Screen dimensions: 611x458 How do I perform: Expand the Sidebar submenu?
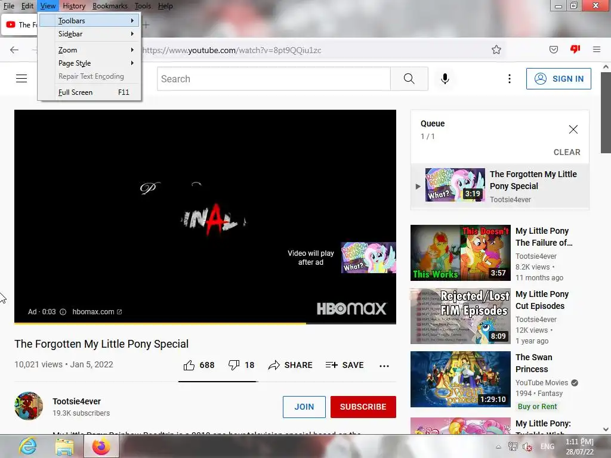90,34
